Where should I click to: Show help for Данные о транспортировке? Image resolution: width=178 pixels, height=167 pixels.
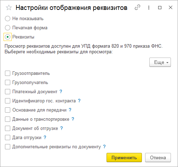tap(73, 119)
